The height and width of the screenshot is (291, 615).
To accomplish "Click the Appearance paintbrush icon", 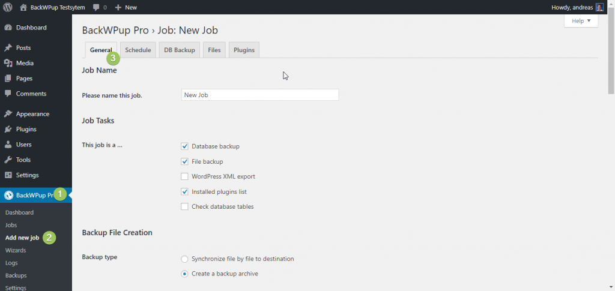I will [8, 114].
